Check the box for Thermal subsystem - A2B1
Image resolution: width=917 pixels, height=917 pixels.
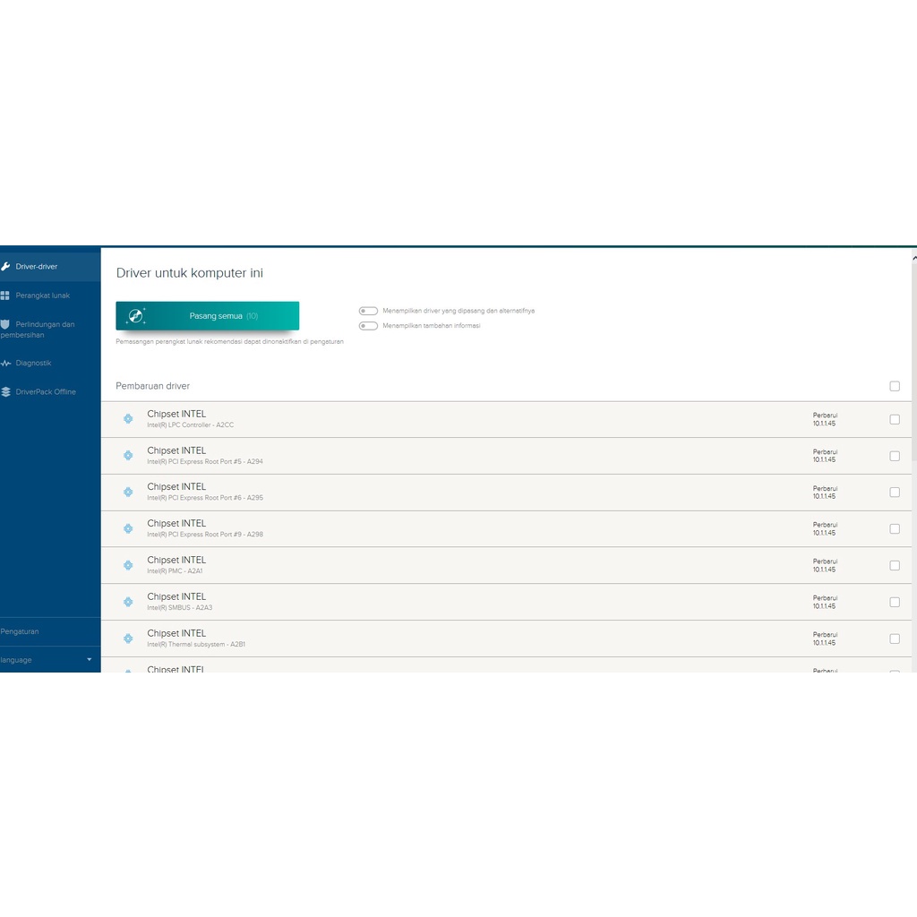895,638
